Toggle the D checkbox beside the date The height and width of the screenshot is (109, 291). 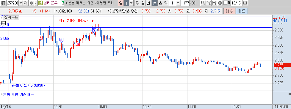pos(225,3)
